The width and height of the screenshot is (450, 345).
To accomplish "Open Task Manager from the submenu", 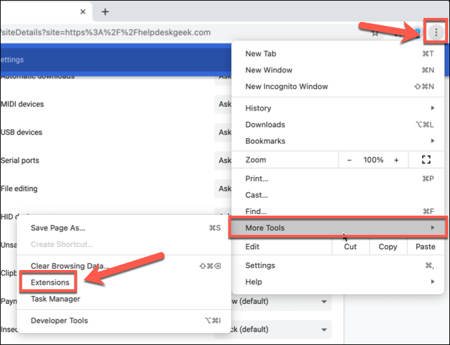I will pos(55,299).
